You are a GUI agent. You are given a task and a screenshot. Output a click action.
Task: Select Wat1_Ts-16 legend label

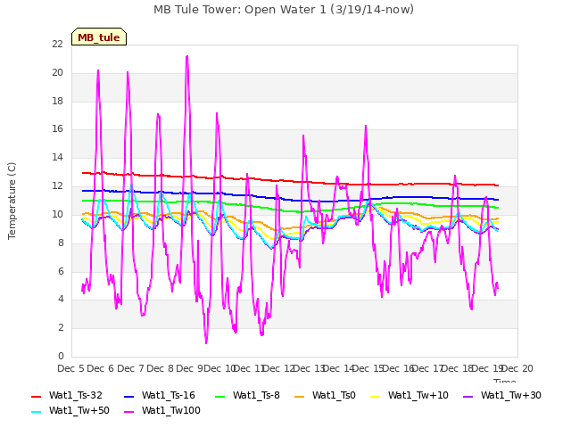click(x=169, y=395)
